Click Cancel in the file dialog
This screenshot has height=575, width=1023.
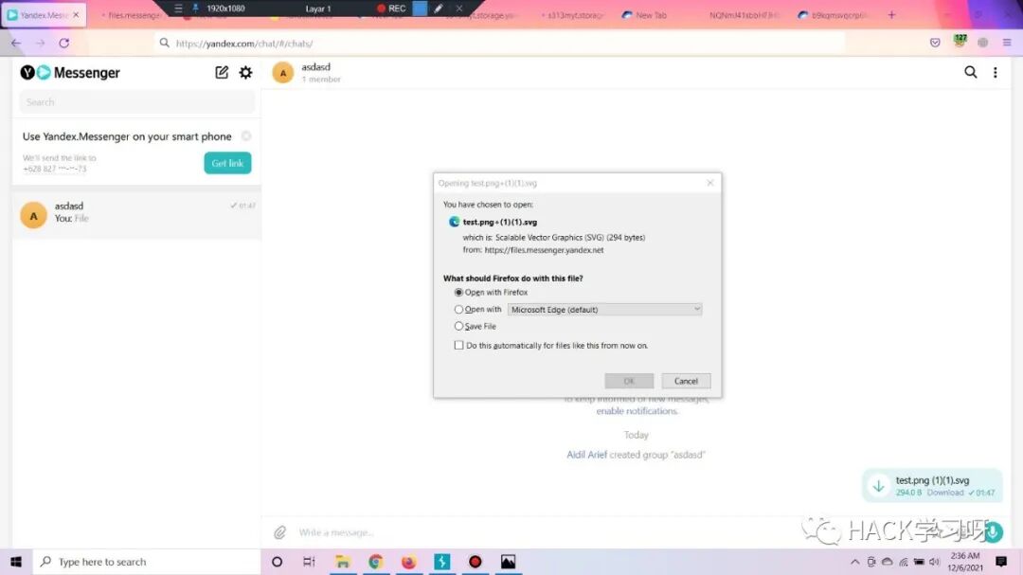[x=686, y=381]
